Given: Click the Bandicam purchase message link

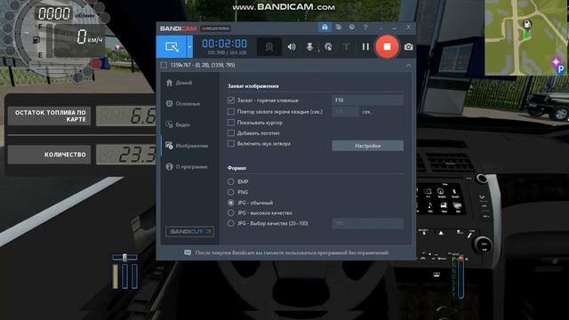Looking at the screenshot, I should pos(292,252).
